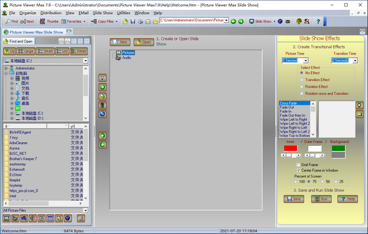The width and height of the screenshot is (368, 234).
Task: Expand the Administrator tree node
Action: tap(6, 68)
